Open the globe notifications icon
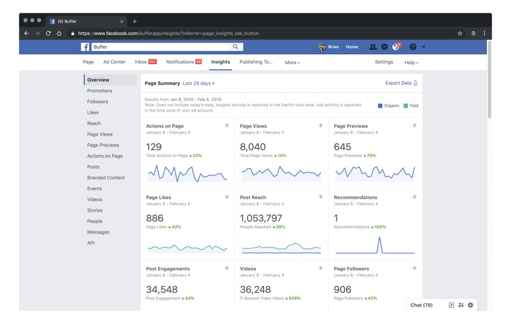The height and width of the screenshot is (336, 511). click(x=396, y=47)
